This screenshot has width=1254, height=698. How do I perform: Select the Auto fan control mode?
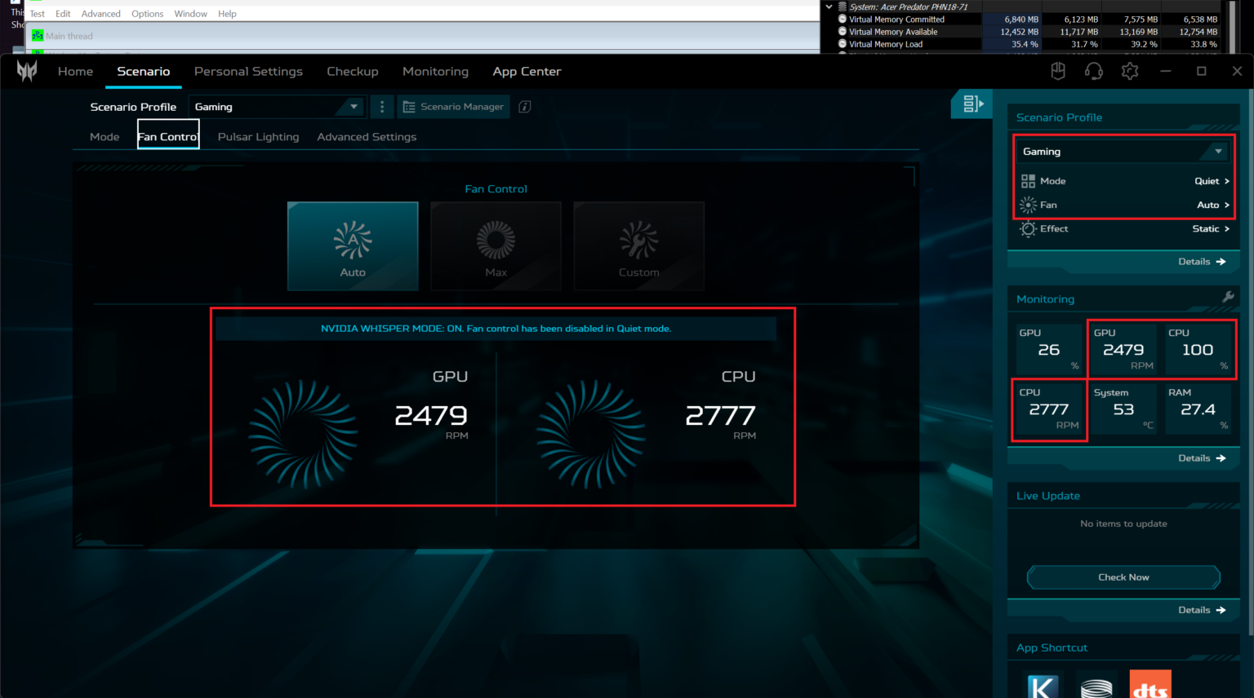pyautogui.click(x=352, y=245)
